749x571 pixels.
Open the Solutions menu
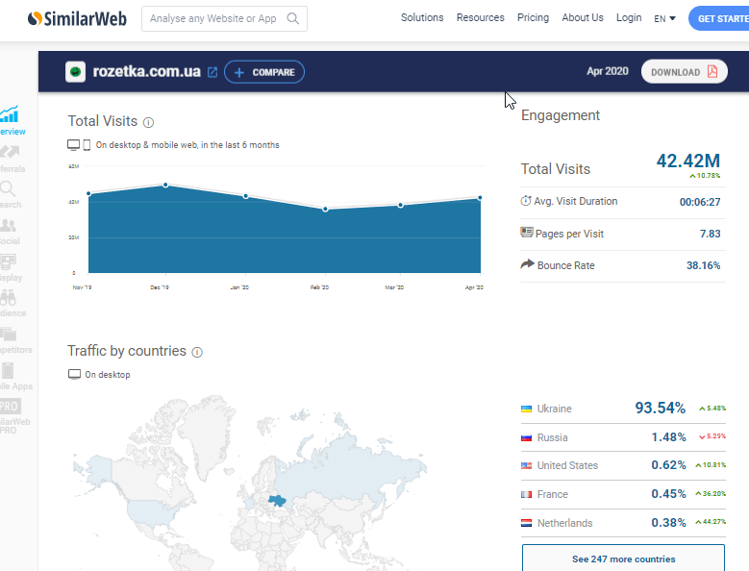click(x=422, y=17)
